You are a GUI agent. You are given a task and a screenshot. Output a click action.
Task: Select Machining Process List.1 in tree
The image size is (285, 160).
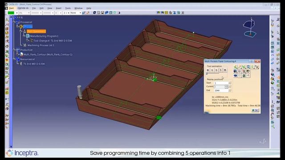pos(41,45)
